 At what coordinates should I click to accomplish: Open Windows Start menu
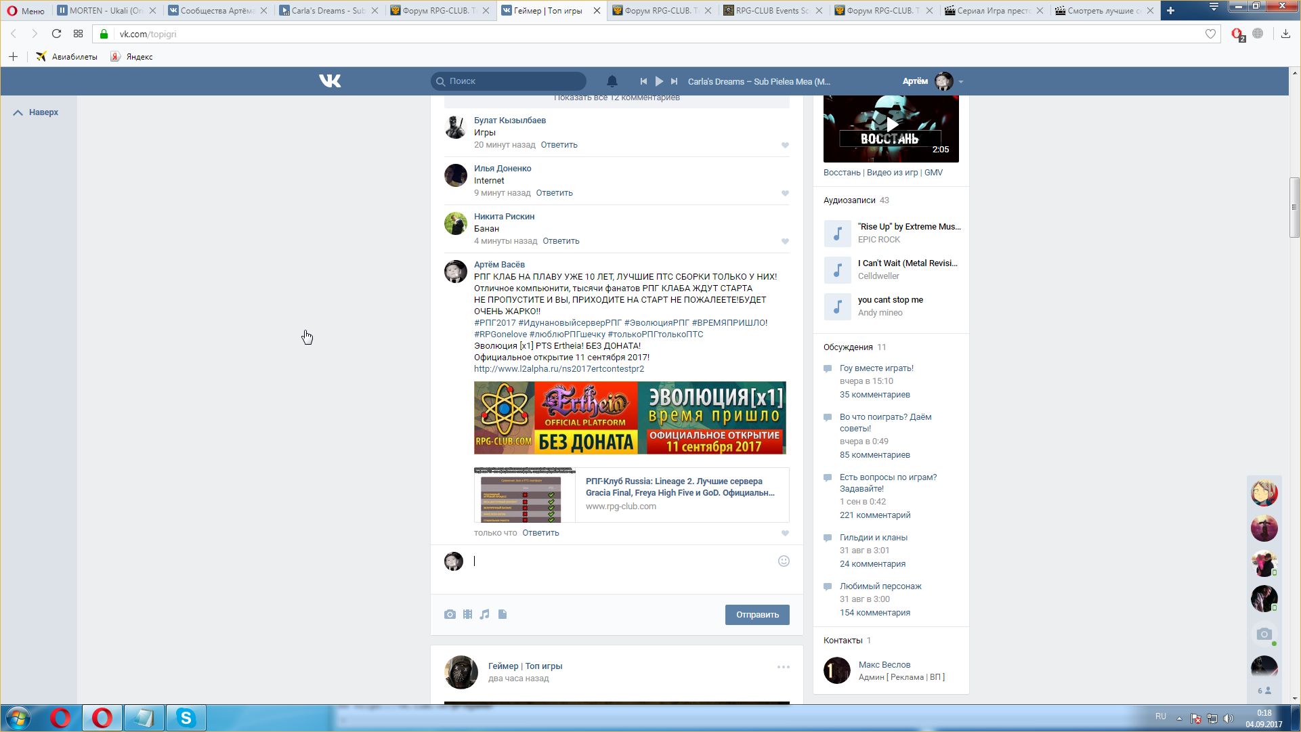pyautogui.click(x=18, y=718)
